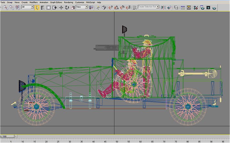Click the black render window teapot icon
This screenshot has height=143, width=230.
[208, 7]
